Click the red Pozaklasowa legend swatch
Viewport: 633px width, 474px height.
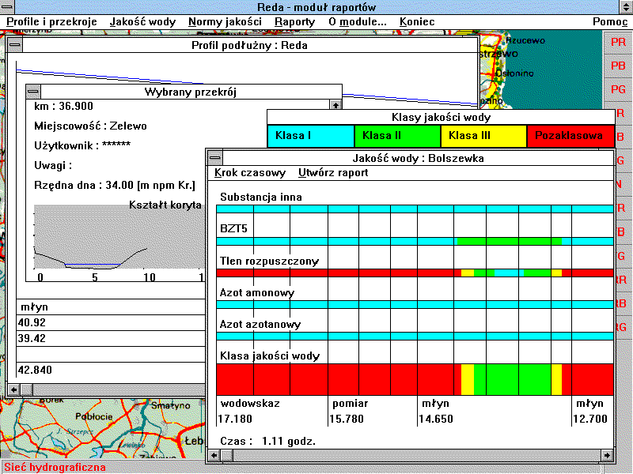click(x=570, y=136)
